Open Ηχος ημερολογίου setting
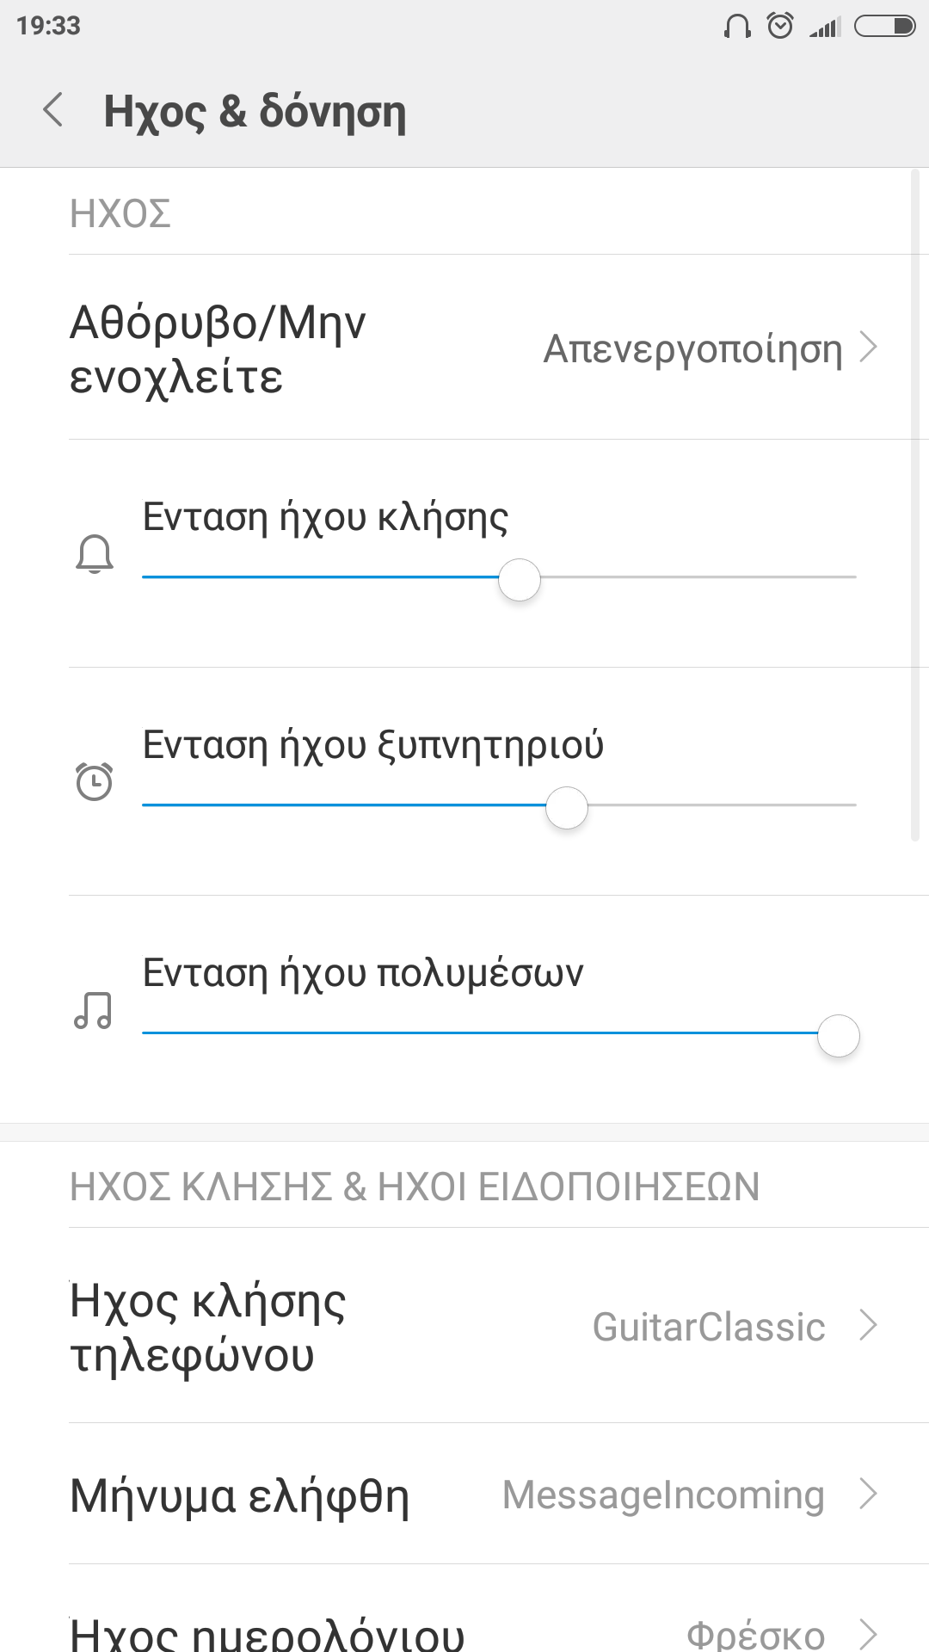The height and width of the screenshot is (1652, 929). coord(267,1633)
